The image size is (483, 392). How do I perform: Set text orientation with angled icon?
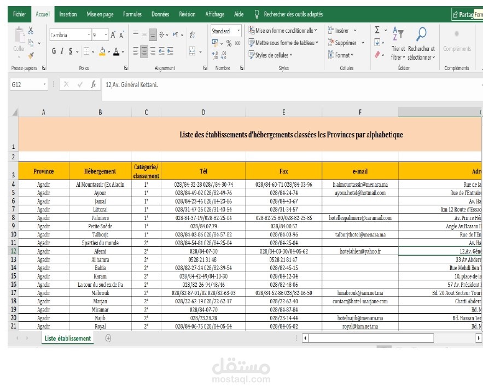[x=162, y=35]
